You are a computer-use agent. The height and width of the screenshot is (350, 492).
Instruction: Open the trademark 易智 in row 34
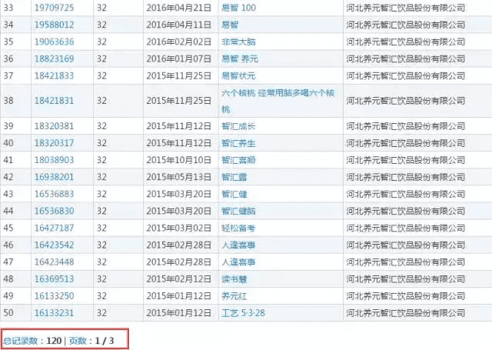(x=230, y=25)
